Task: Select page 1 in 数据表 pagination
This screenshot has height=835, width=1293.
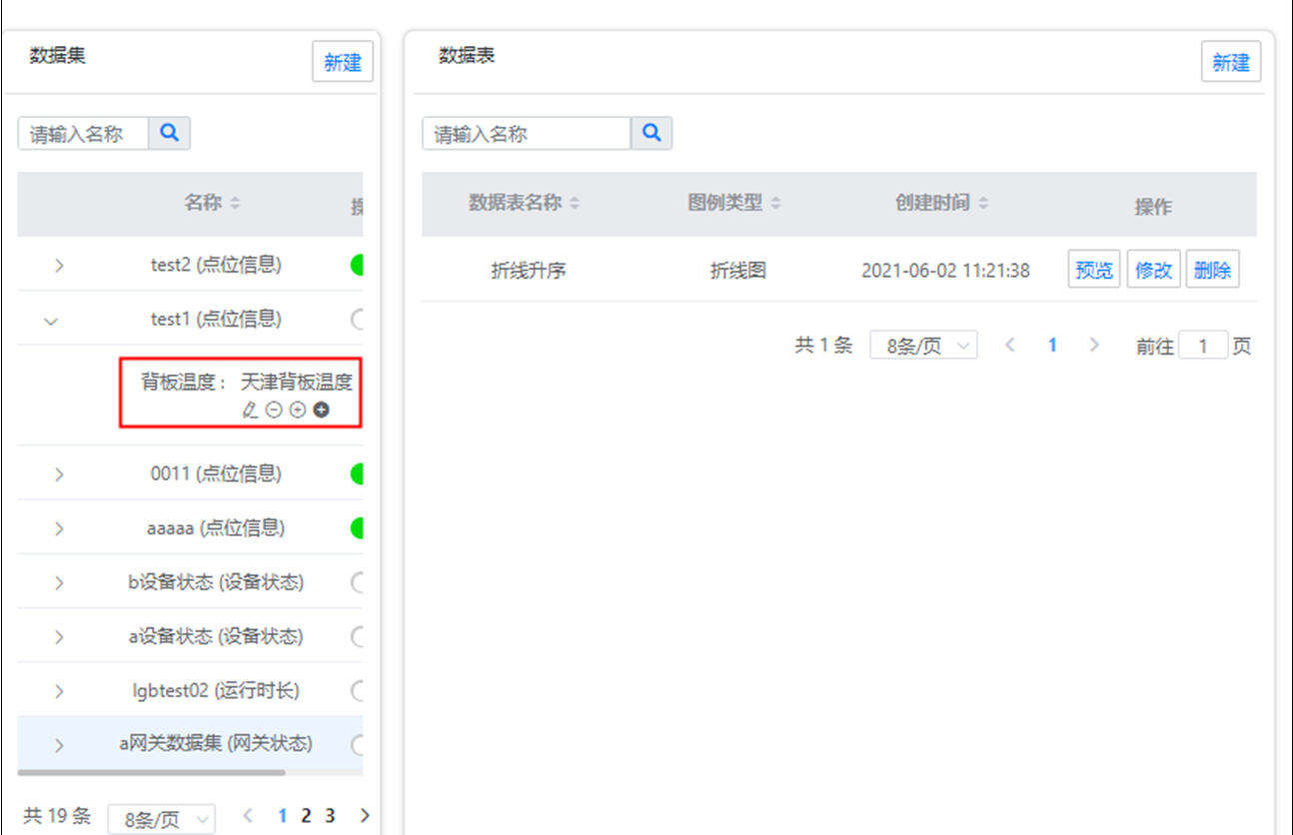Action: click(x=1052, y=345)
